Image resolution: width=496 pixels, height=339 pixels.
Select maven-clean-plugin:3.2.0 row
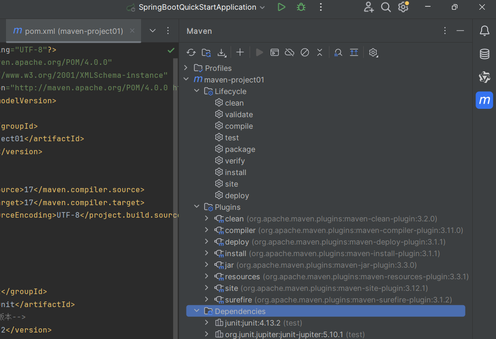point(326,219)
